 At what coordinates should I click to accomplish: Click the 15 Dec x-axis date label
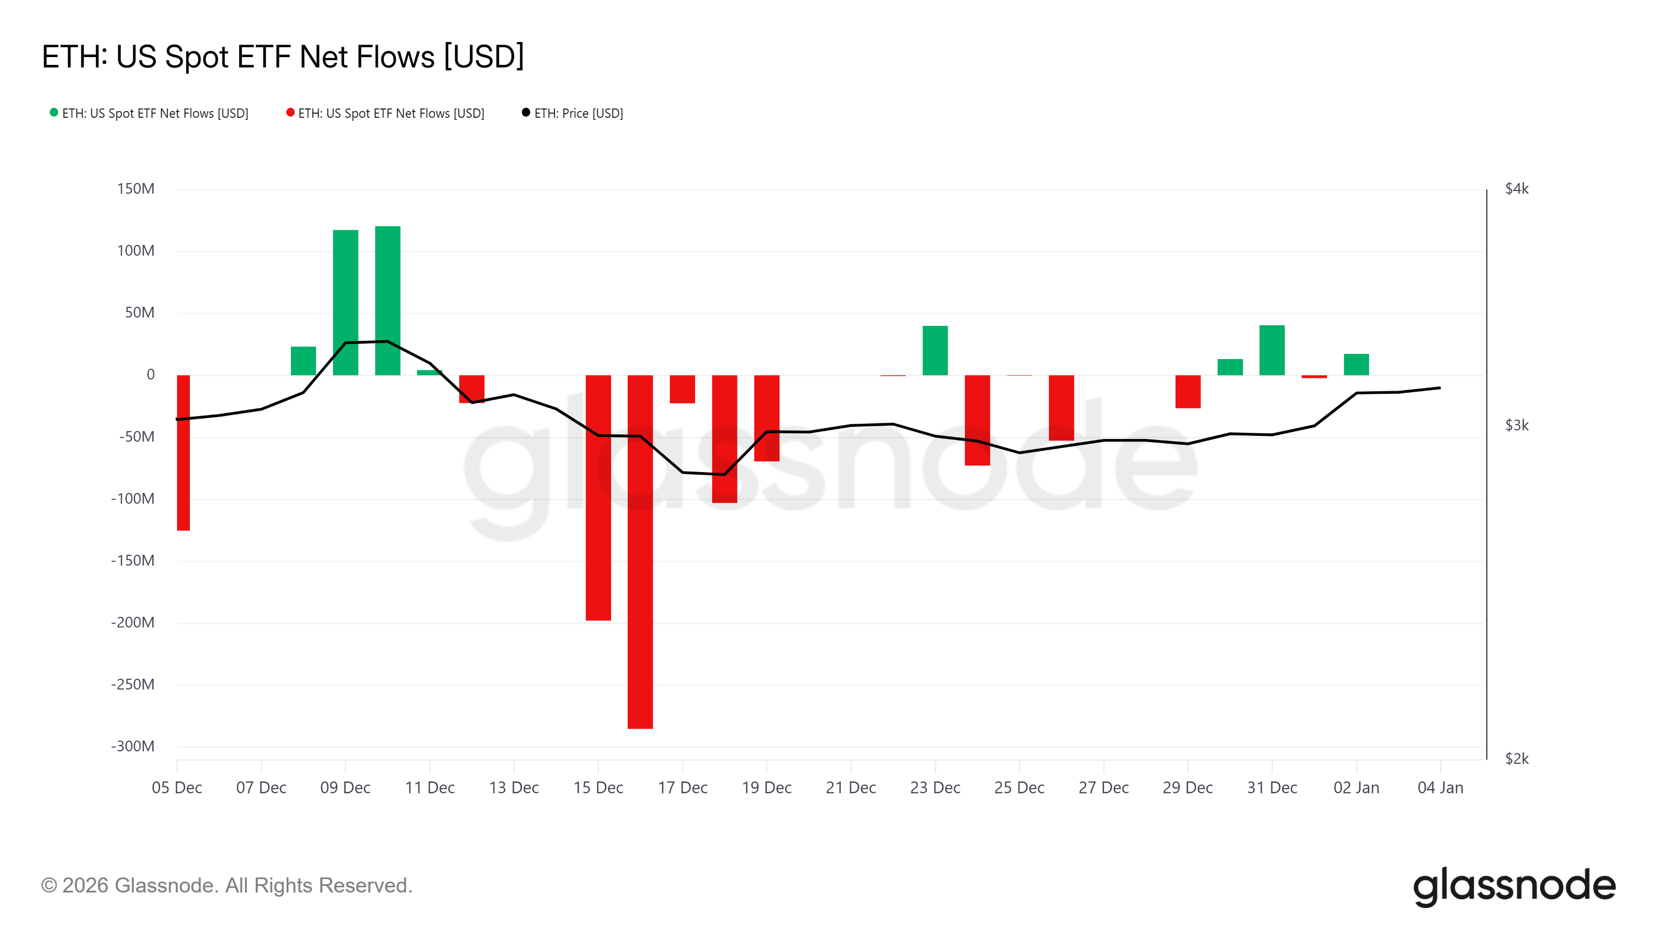coord(598,788)
